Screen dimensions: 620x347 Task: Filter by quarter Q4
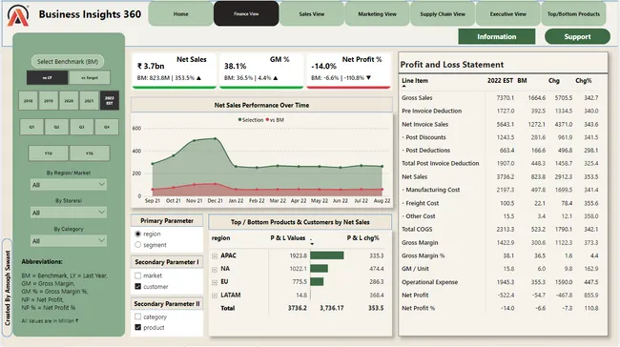pyautogui.click(x=107, y=127)
